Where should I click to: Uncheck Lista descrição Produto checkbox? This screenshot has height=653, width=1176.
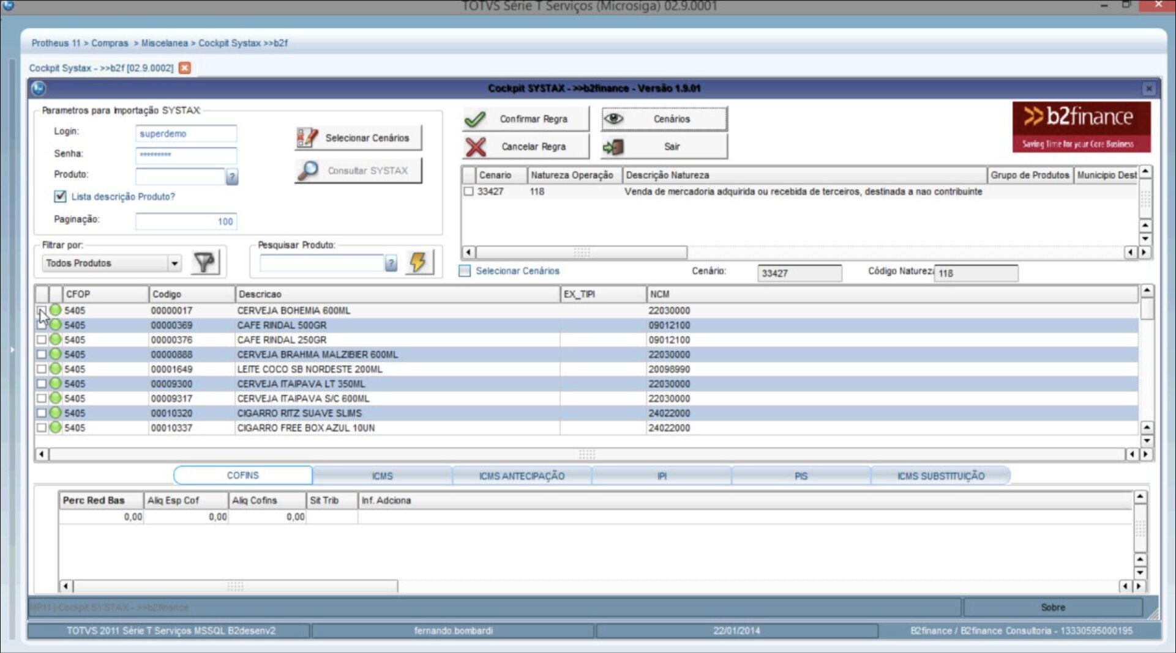(x=60, y=196)
